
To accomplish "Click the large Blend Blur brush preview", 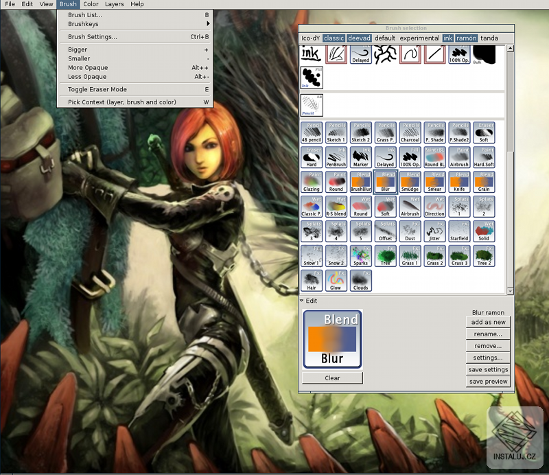I will (332, 339).
